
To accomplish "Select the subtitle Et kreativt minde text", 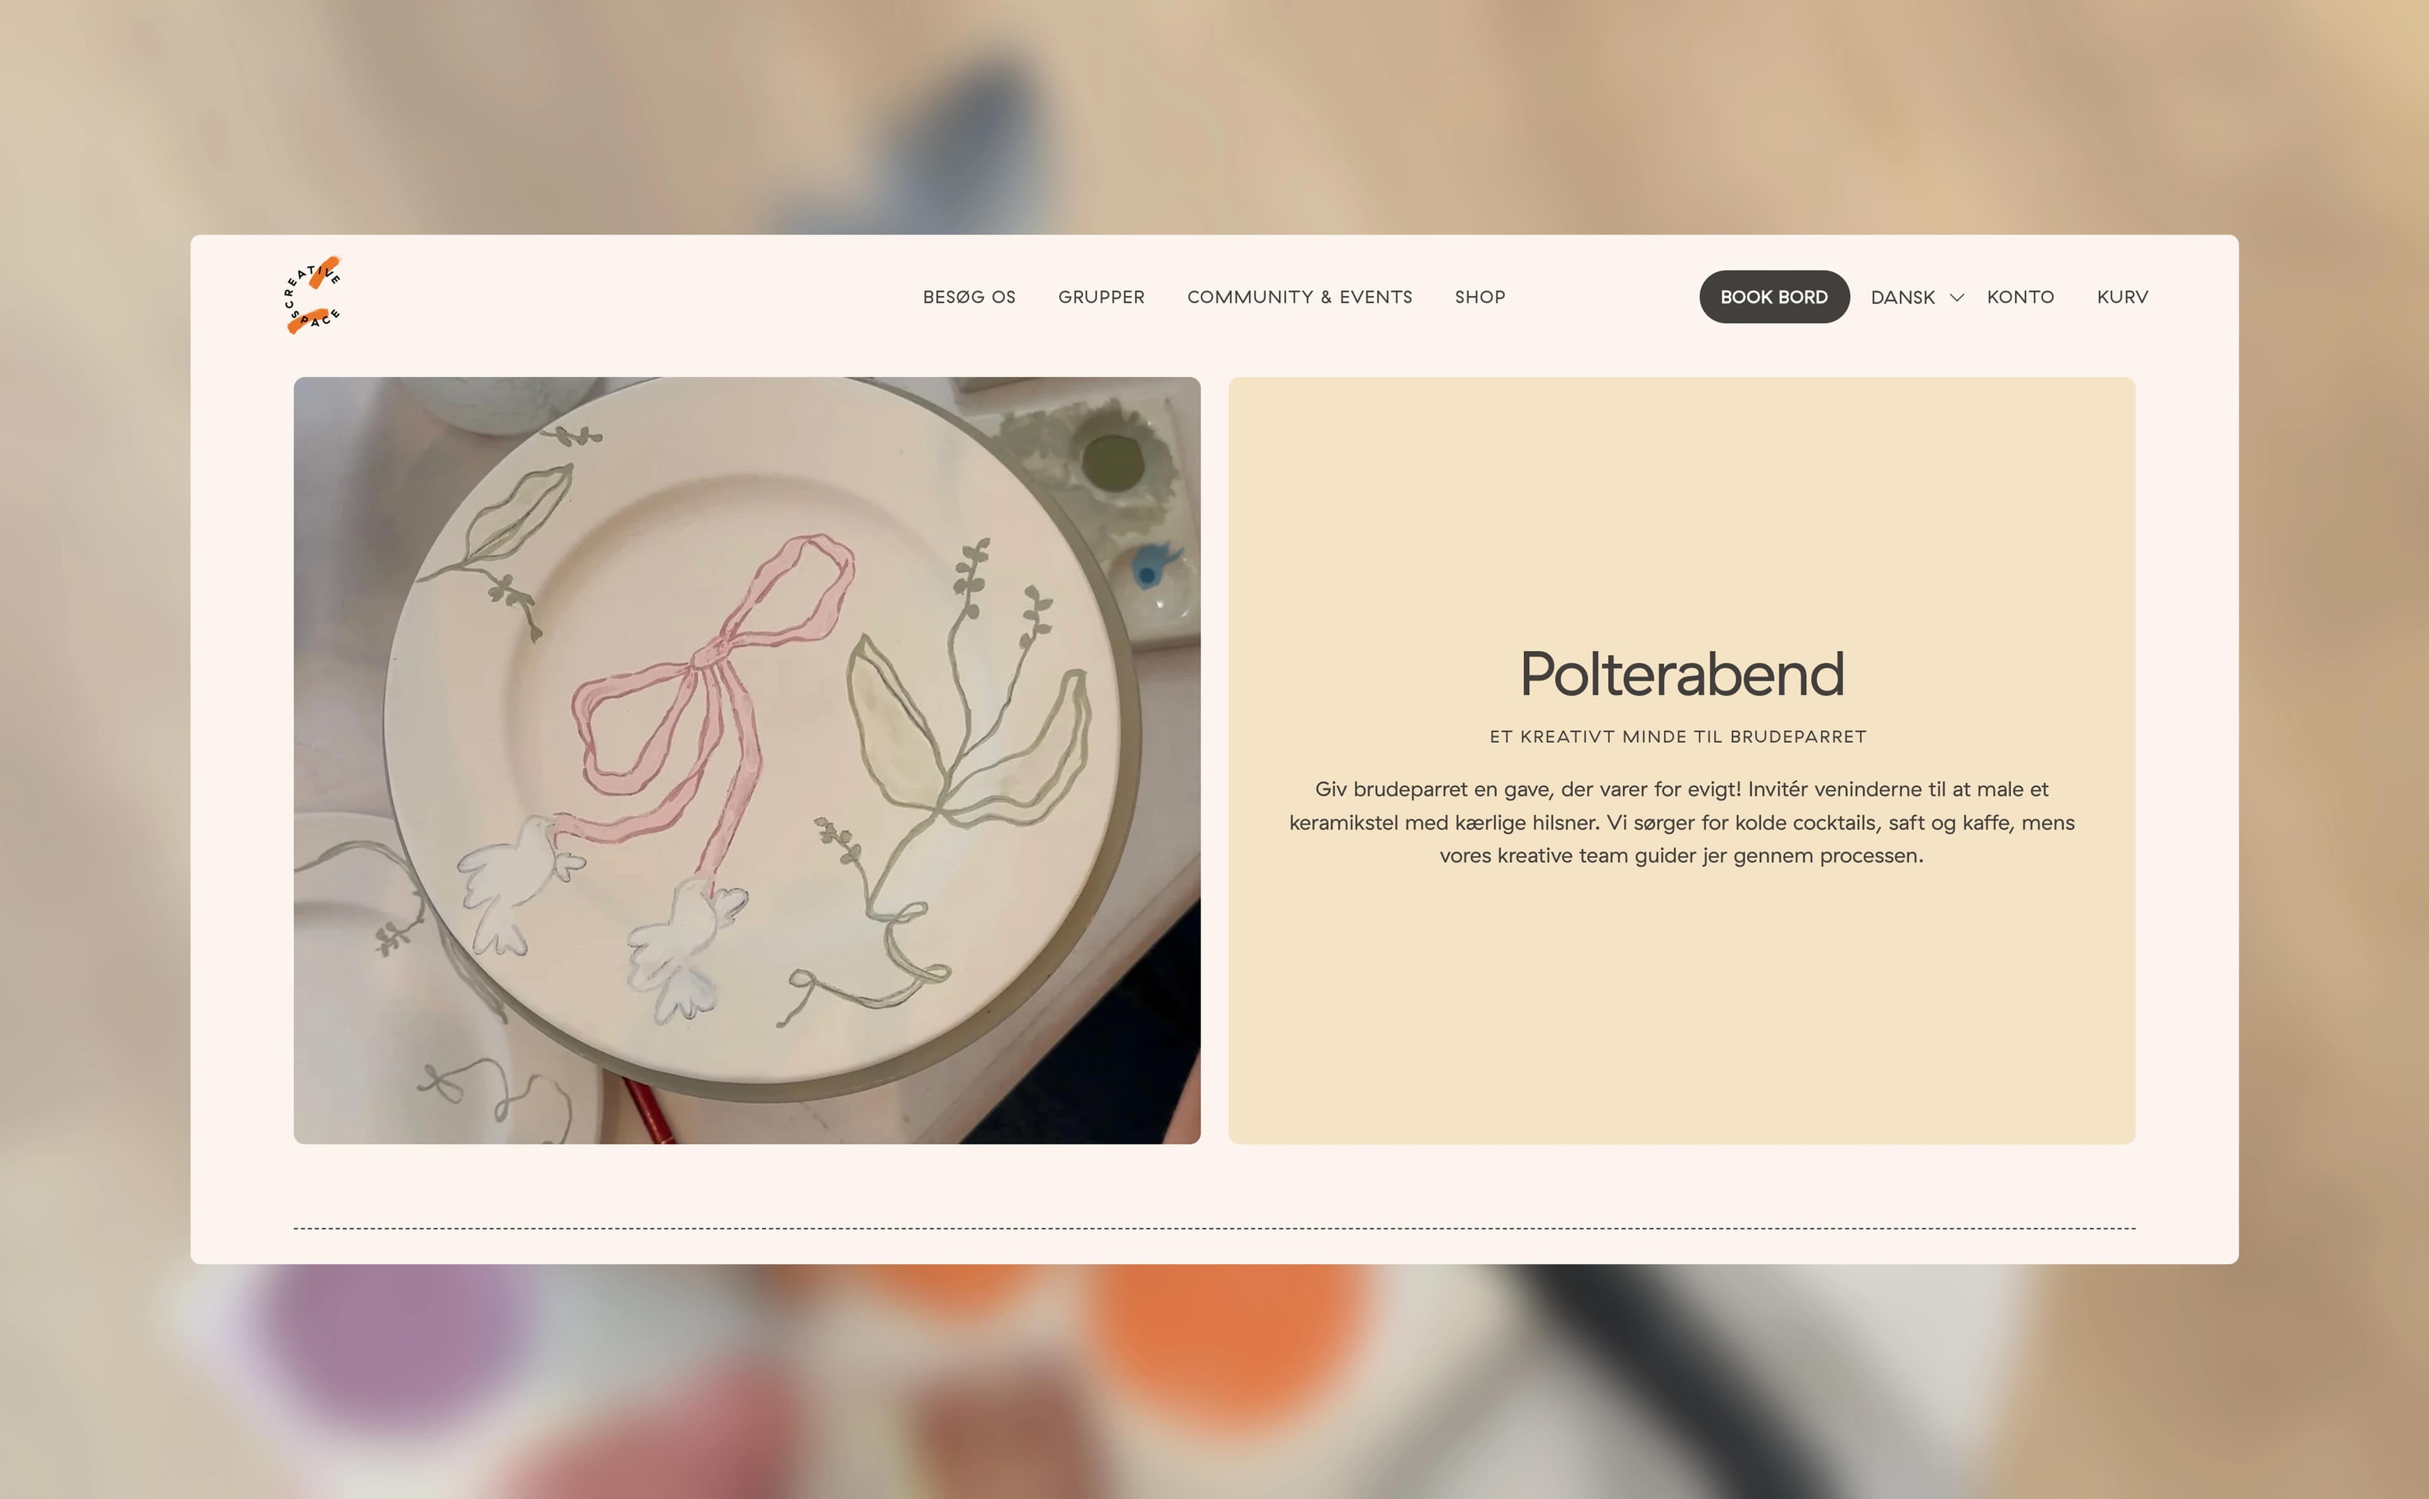I will (1677, 737).
